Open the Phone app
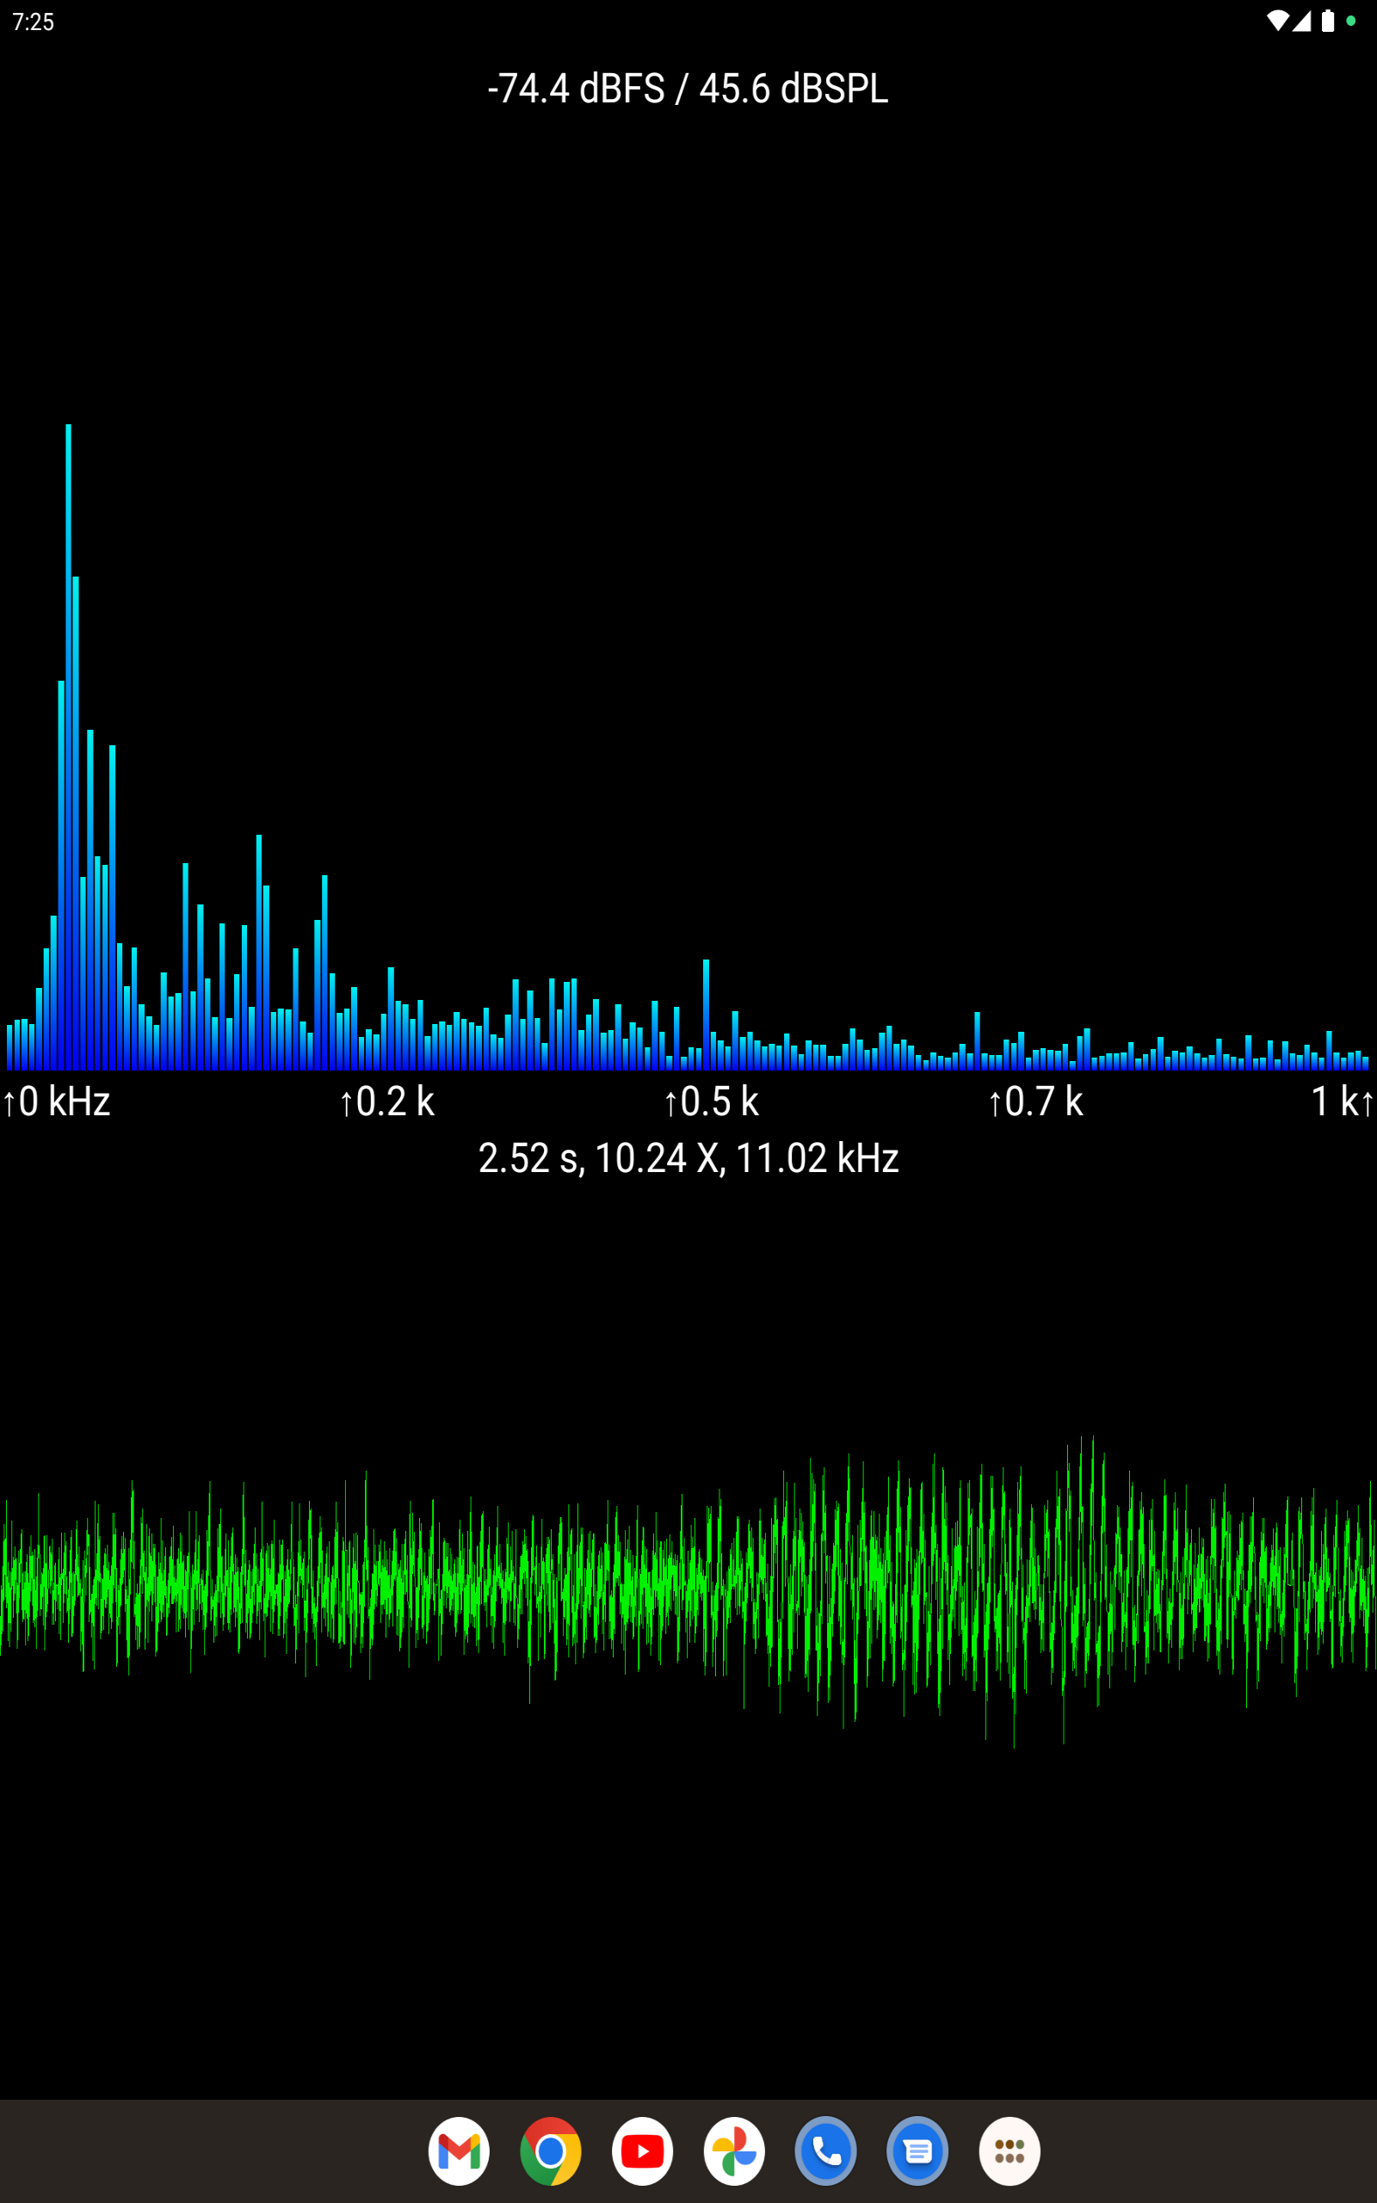 click(x=826, y=2151)
